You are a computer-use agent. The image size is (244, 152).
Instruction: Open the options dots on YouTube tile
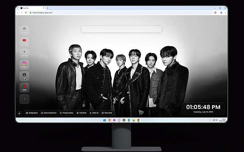28,39
